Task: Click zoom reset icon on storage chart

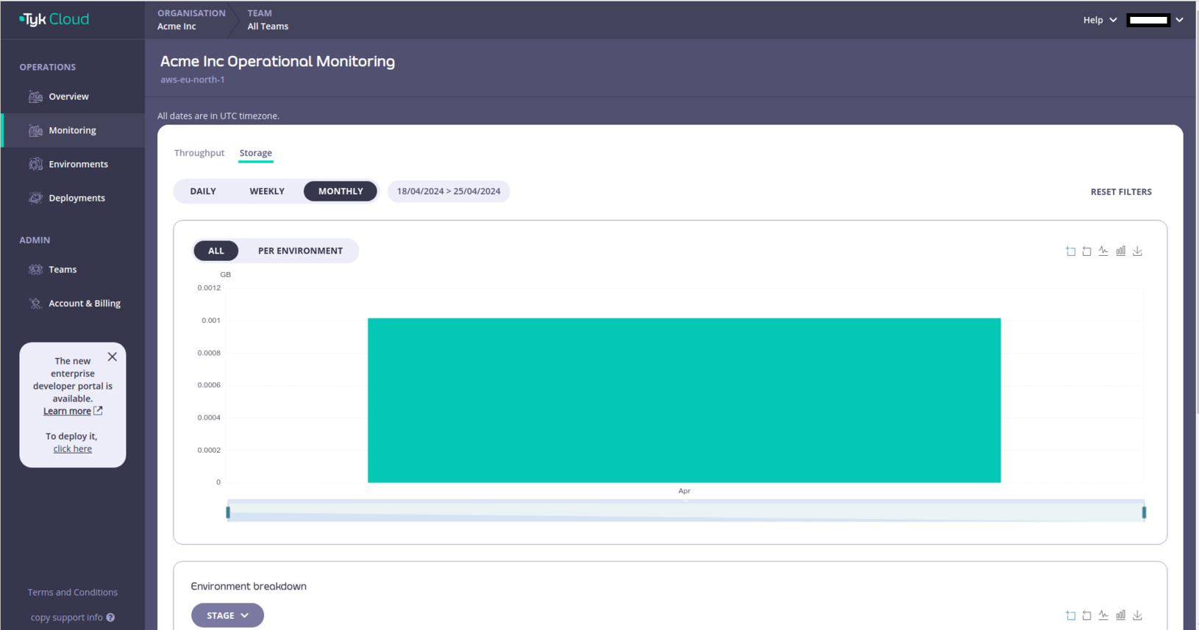Action: pos(1086,251)
